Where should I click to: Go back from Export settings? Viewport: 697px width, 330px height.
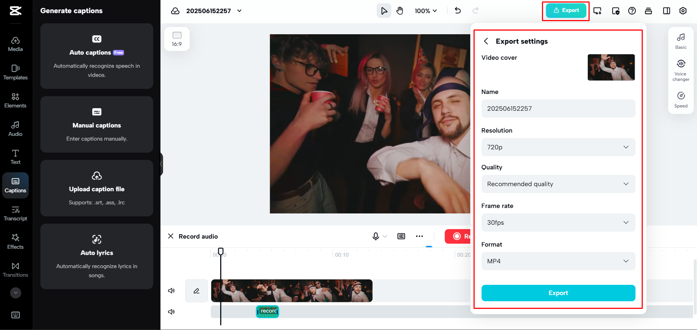486,41
